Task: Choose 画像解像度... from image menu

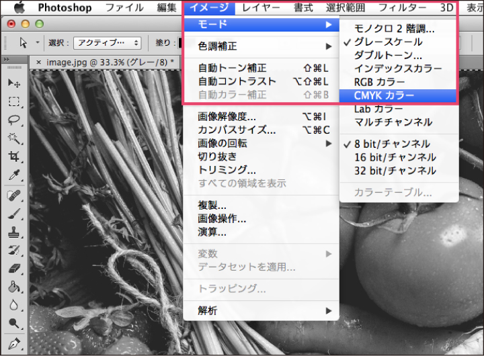Action: pyautogui.click(x=261, y=116)
